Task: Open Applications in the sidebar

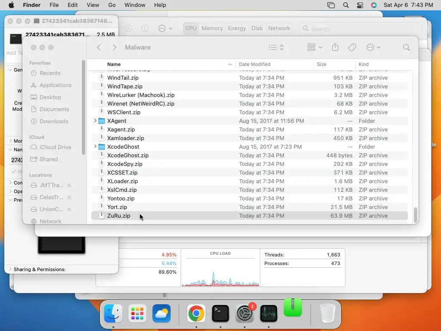Action: [51, 85]
